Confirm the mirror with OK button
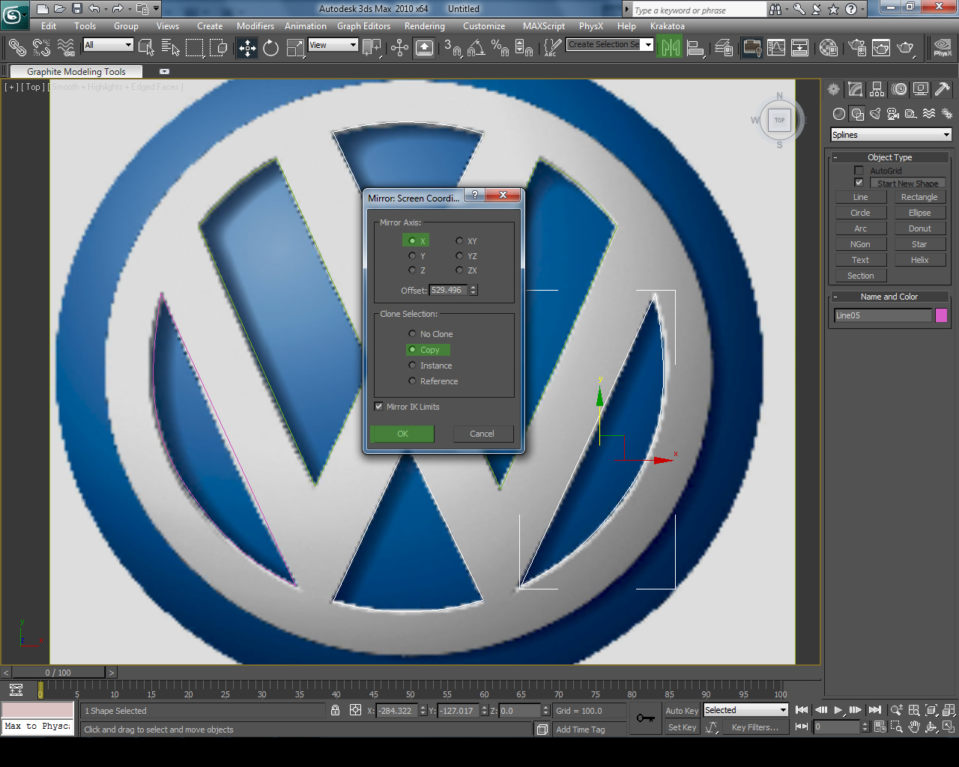 (402, 434)
